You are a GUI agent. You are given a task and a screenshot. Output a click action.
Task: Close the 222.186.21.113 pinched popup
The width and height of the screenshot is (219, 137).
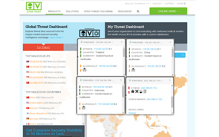tap(170, 80)
